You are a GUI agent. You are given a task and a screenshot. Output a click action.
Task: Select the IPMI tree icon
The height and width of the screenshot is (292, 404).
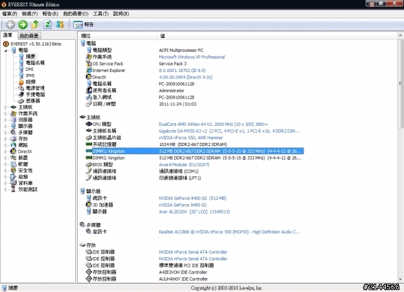tap(21, 76)
